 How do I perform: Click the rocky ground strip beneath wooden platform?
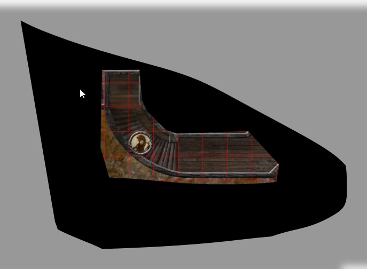(224, 180)
